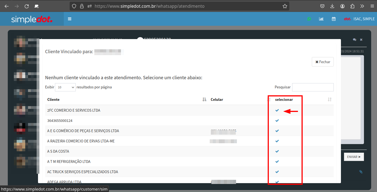Screen dimensions: 377x192
Task: Close the dialog with Fechar button
Action: tap(323, 62)
